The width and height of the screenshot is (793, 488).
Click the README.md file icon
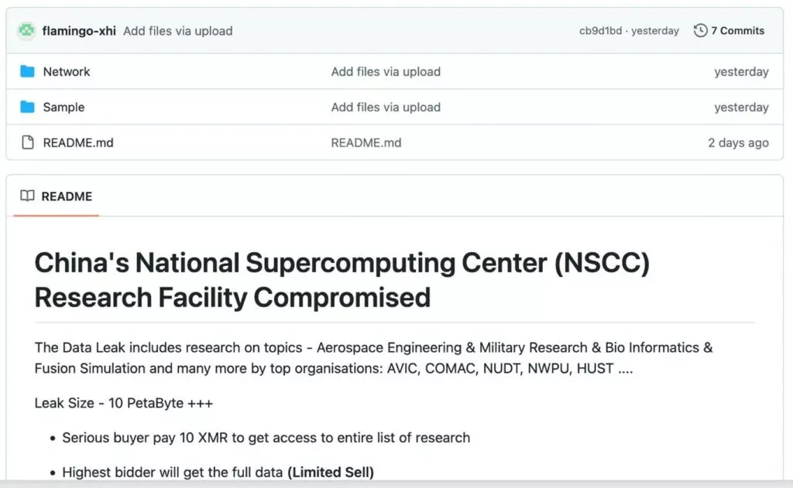tap(28, 143)
